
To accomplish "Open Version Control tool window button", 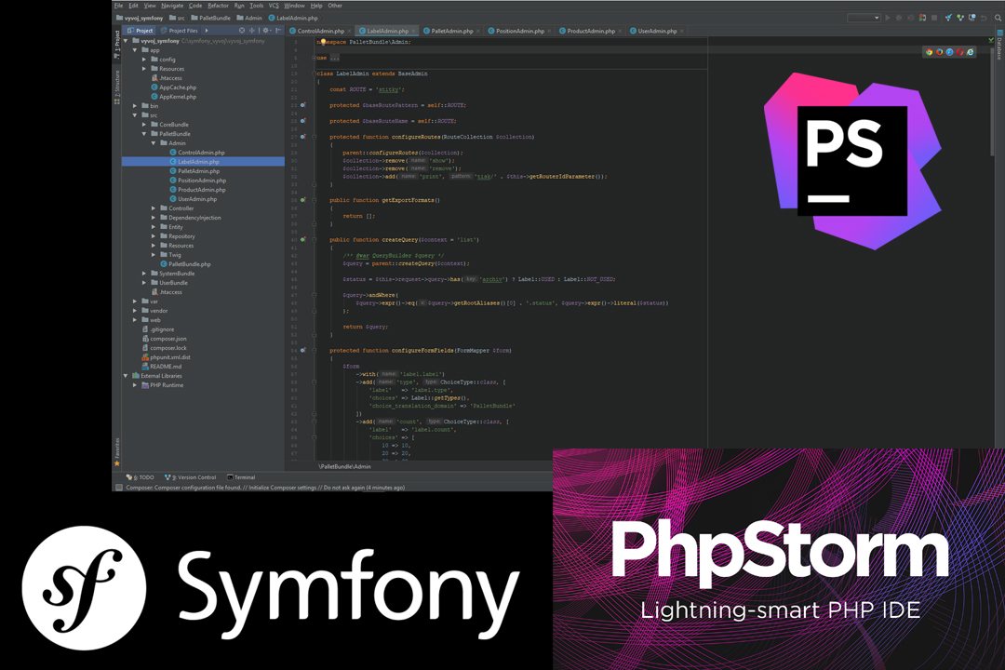I will click(191, 477).
